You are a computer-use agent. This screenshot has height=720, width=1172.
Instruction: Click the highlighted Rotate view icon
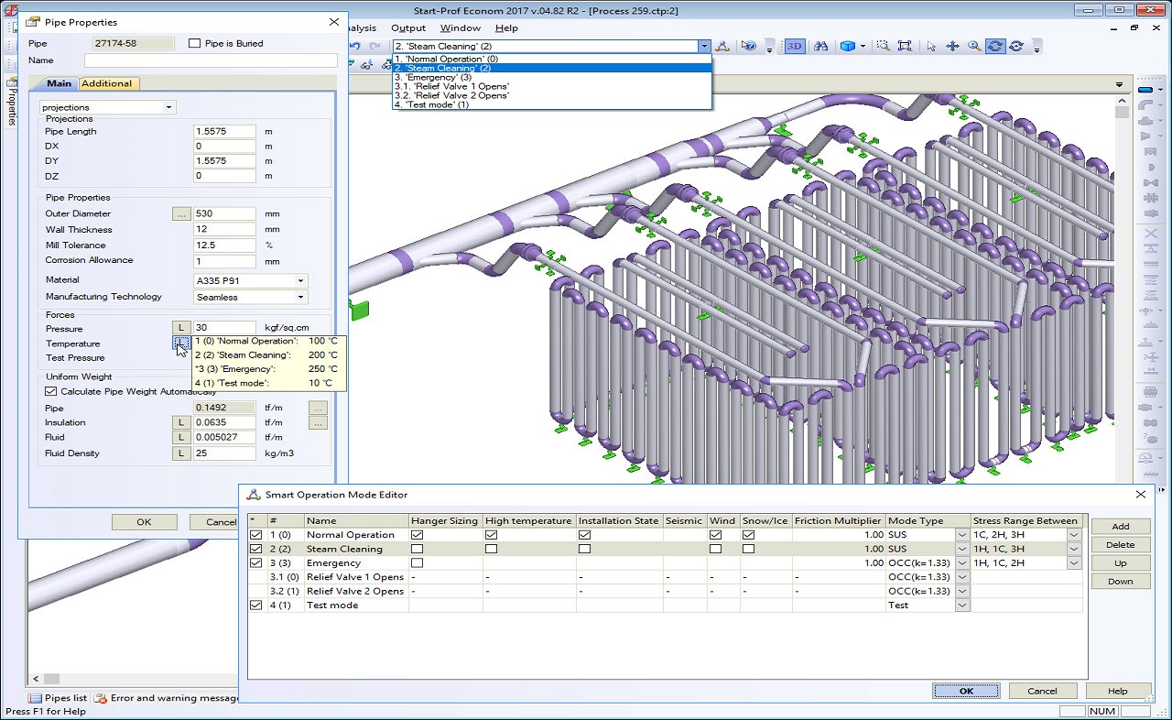click(x=995, y=46)
